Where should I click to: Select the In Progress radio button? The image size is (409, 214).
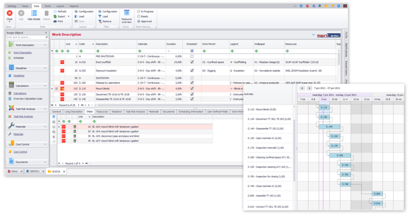click(x=139, y=12)
